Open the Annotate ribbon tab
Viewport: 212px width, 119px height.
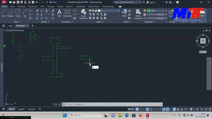click(x=21, y=7)
